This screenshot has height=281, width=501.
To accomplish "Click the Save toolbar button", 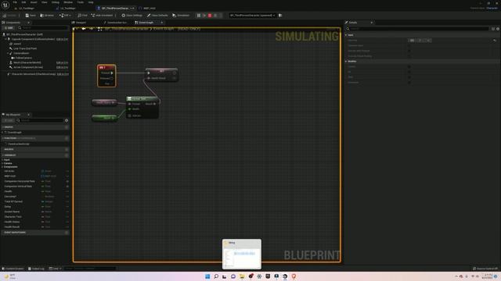I will [31, 16].
